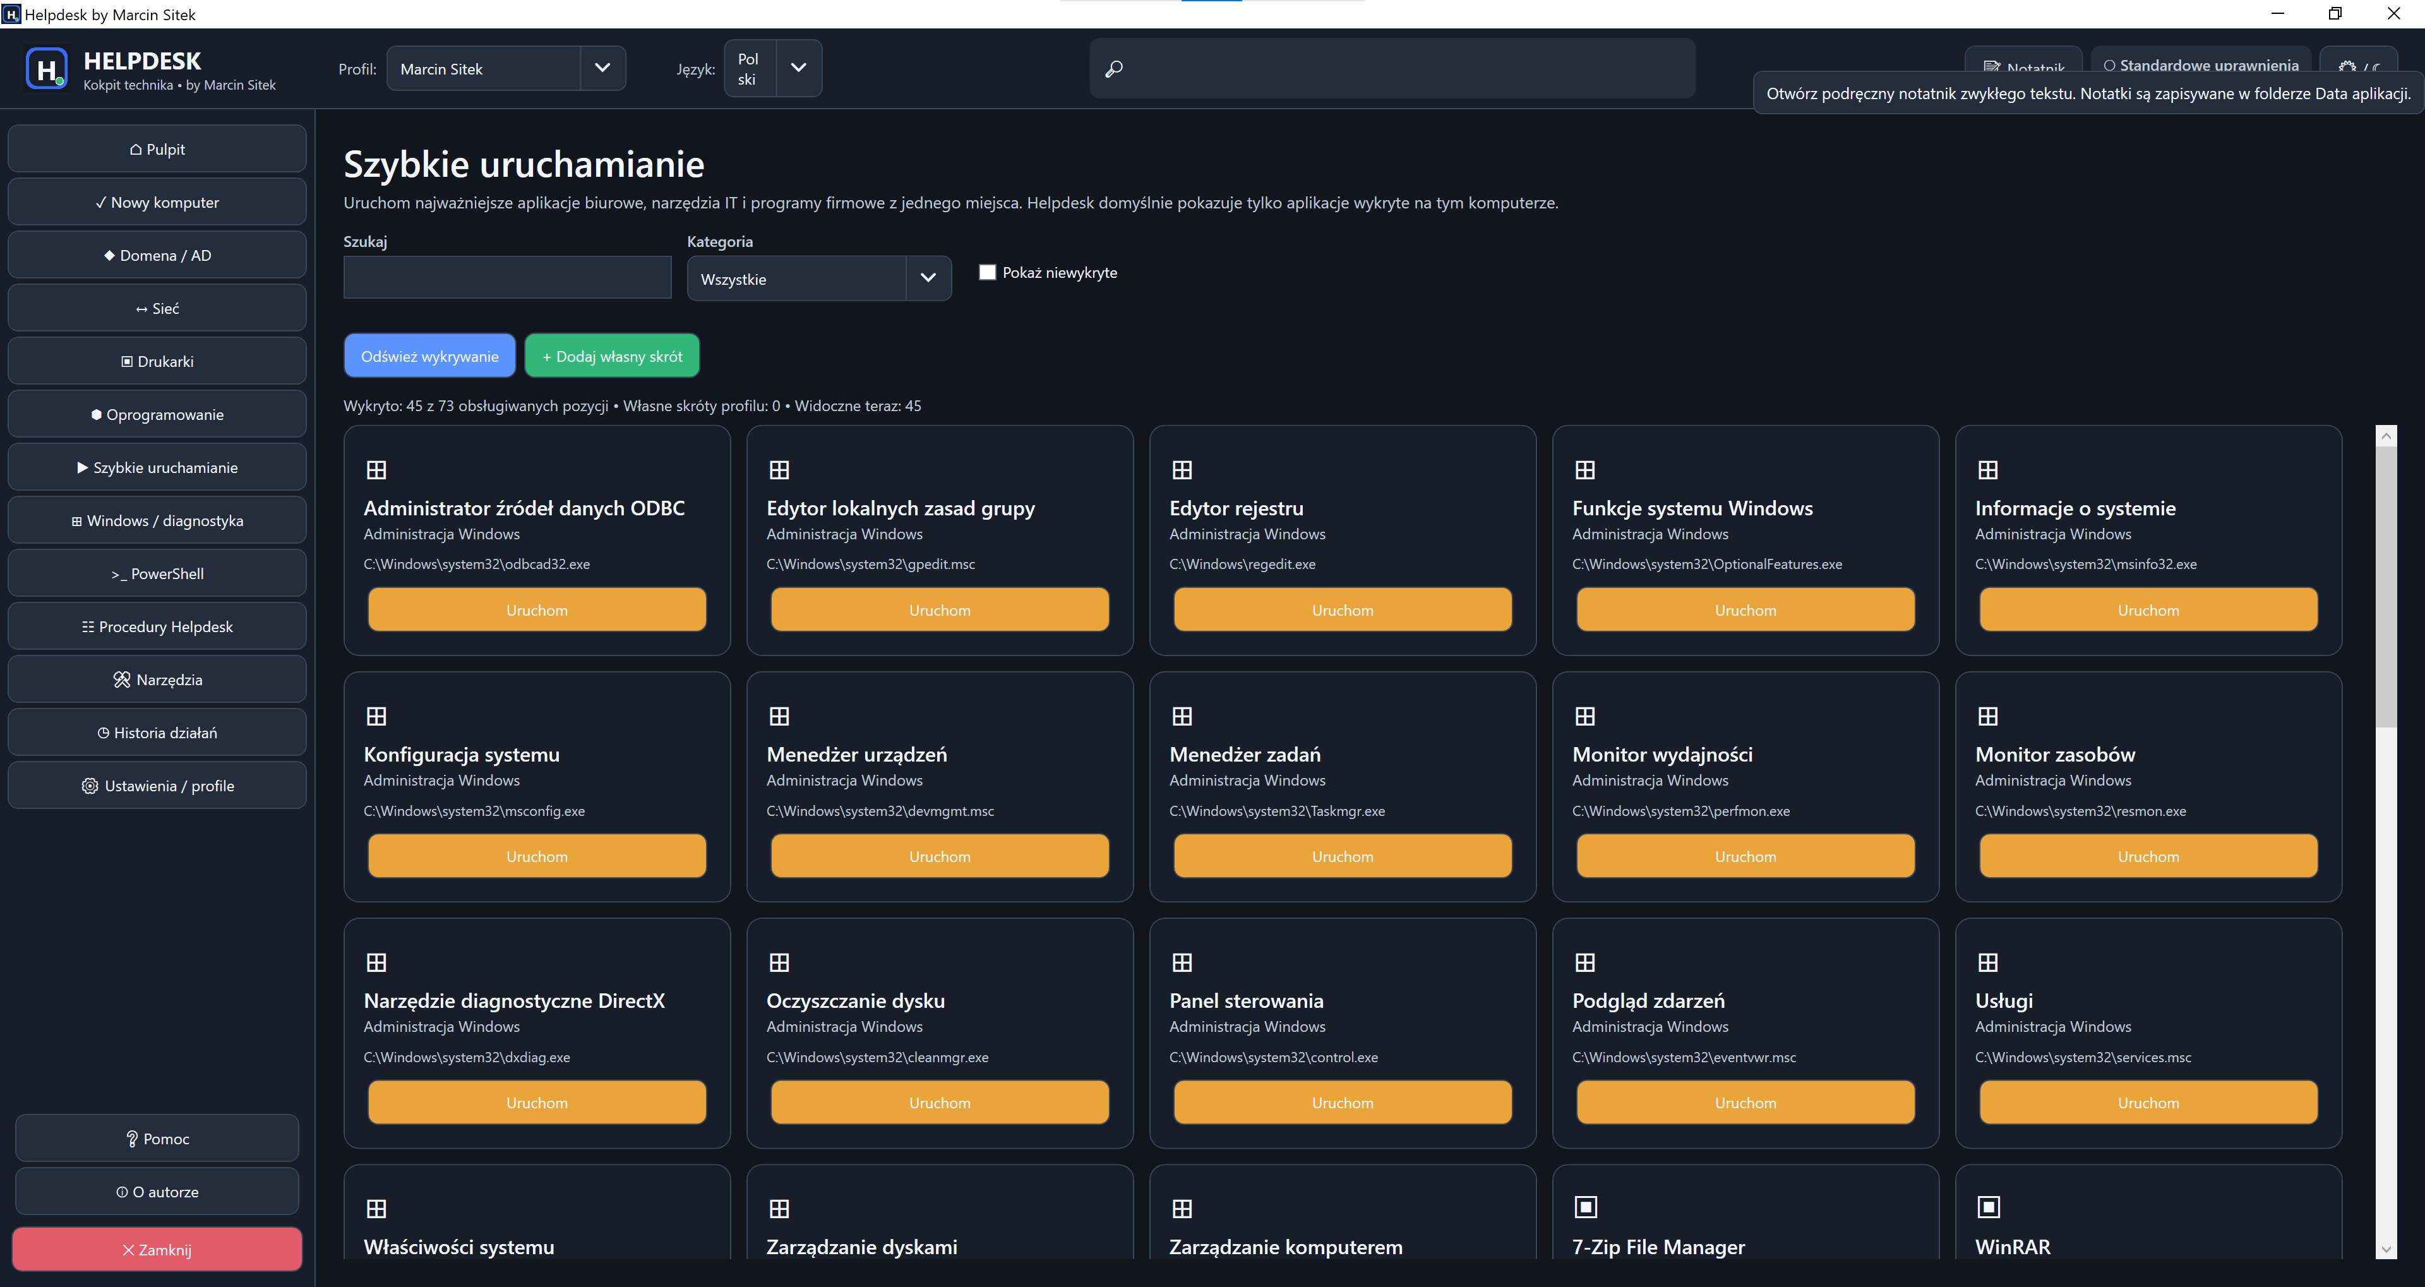Open the Pomoc help button
The image size is (2425, 1287).
coord(157,1138)
